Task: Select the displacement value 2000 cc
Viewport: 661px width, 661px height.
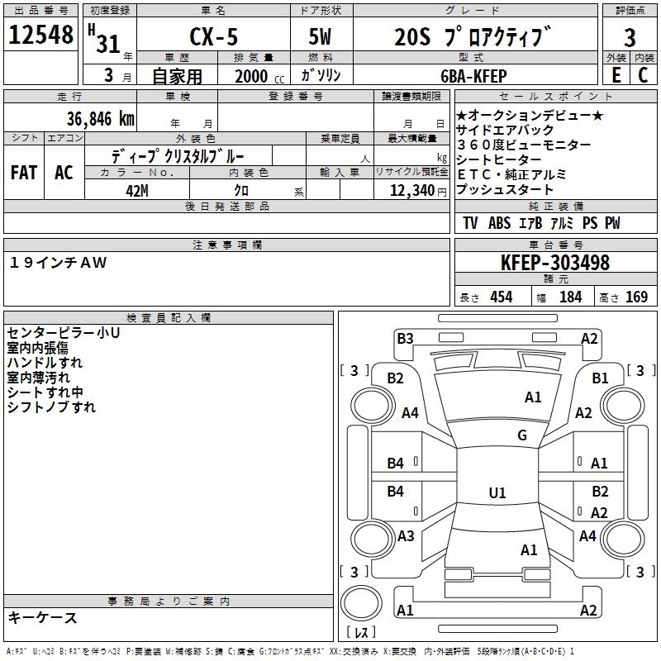Action: point(259,77)
